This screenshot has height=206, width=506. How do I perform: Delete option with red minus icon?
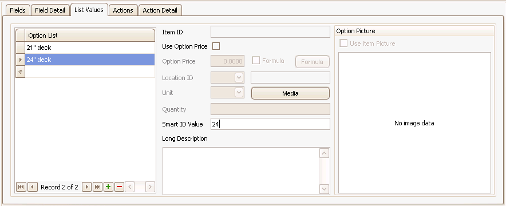(x=120, y=187)
